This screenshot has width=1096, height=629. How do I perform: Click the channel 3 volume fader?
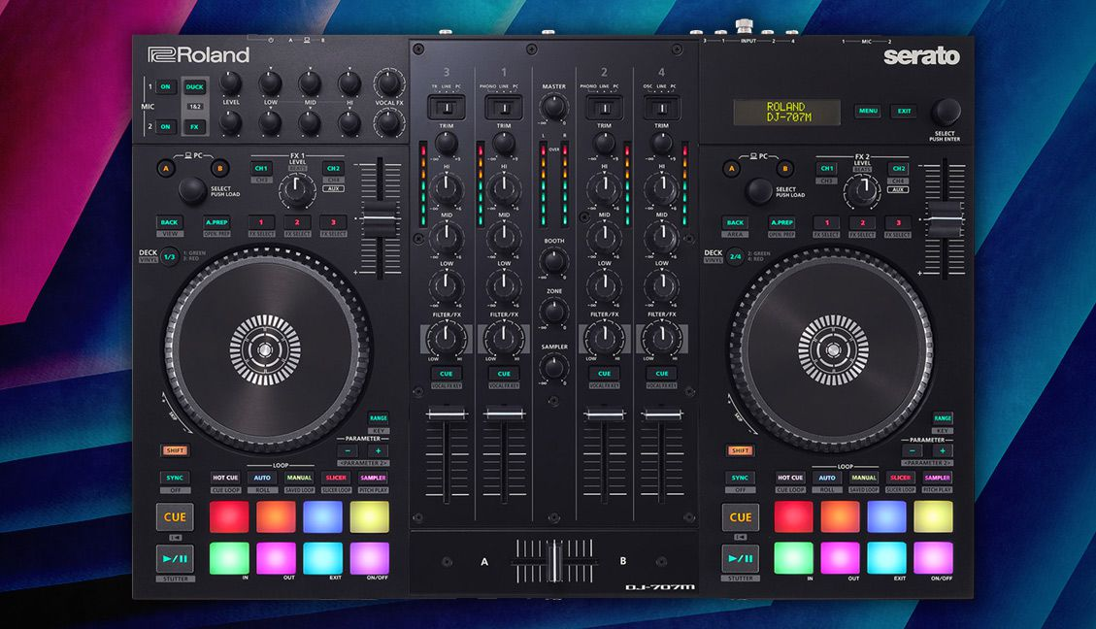tap(447, 414)
